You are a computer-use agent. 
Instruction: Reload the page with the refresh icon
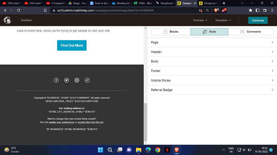tap(19, 10)
